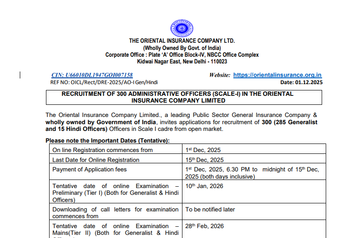Click the 'On line Registration commences from' cell

pyautogui.click(x=102, y=150)
